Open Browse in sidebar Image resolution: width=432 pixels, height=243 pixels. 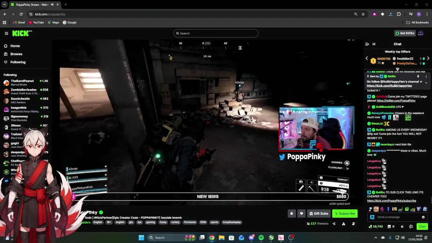coord(13,54)
